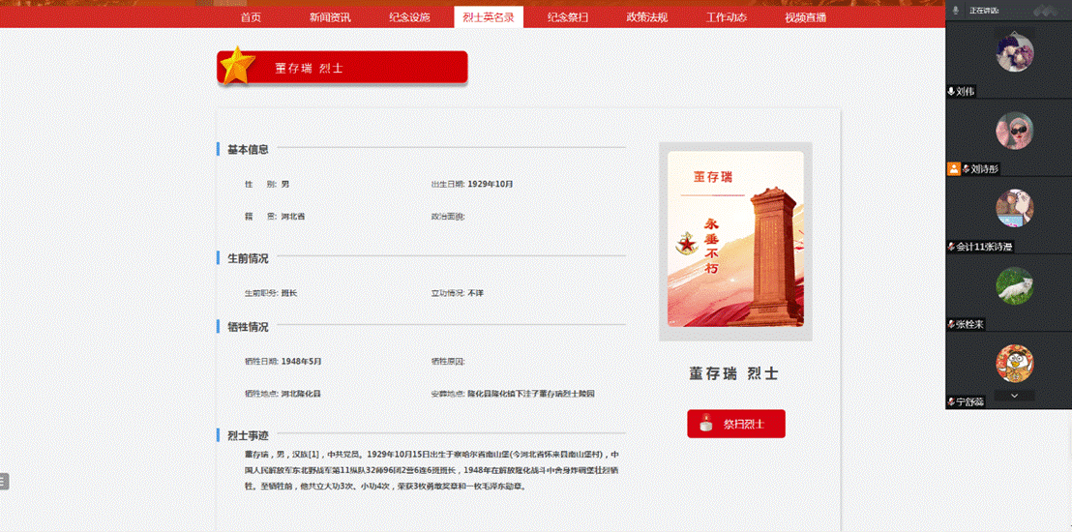Viewport: 1072px width, 532px height.
Task: Toggle muted mic icon next to 宁舒蕊
Action: [x=952, y=401]
